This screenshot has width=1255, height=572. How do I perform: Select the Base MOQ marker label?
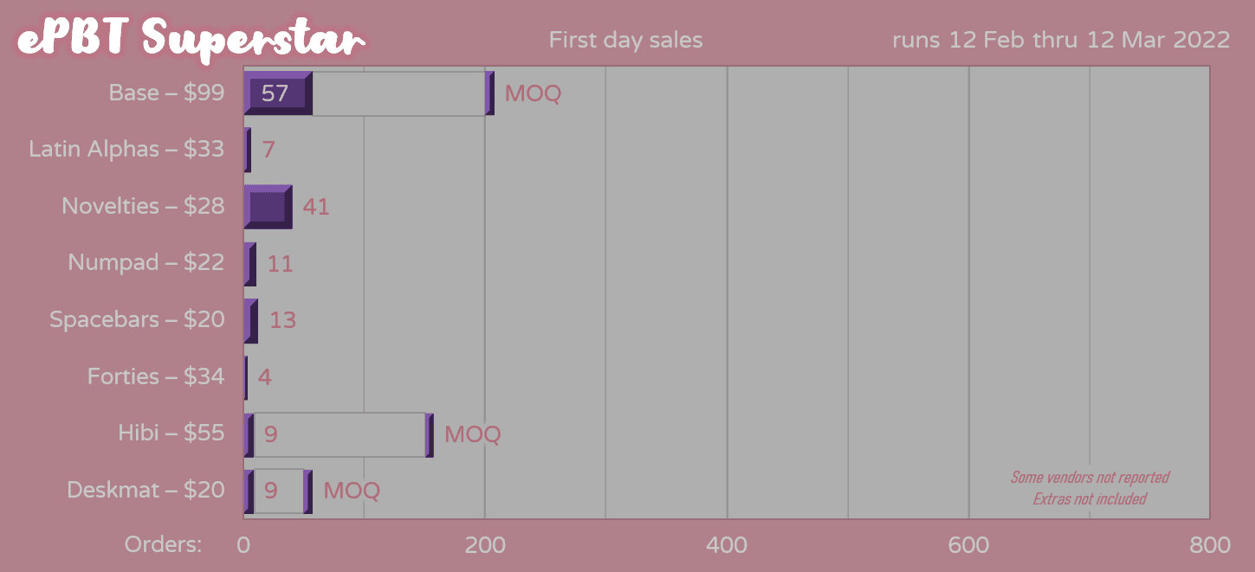point(533,93)
